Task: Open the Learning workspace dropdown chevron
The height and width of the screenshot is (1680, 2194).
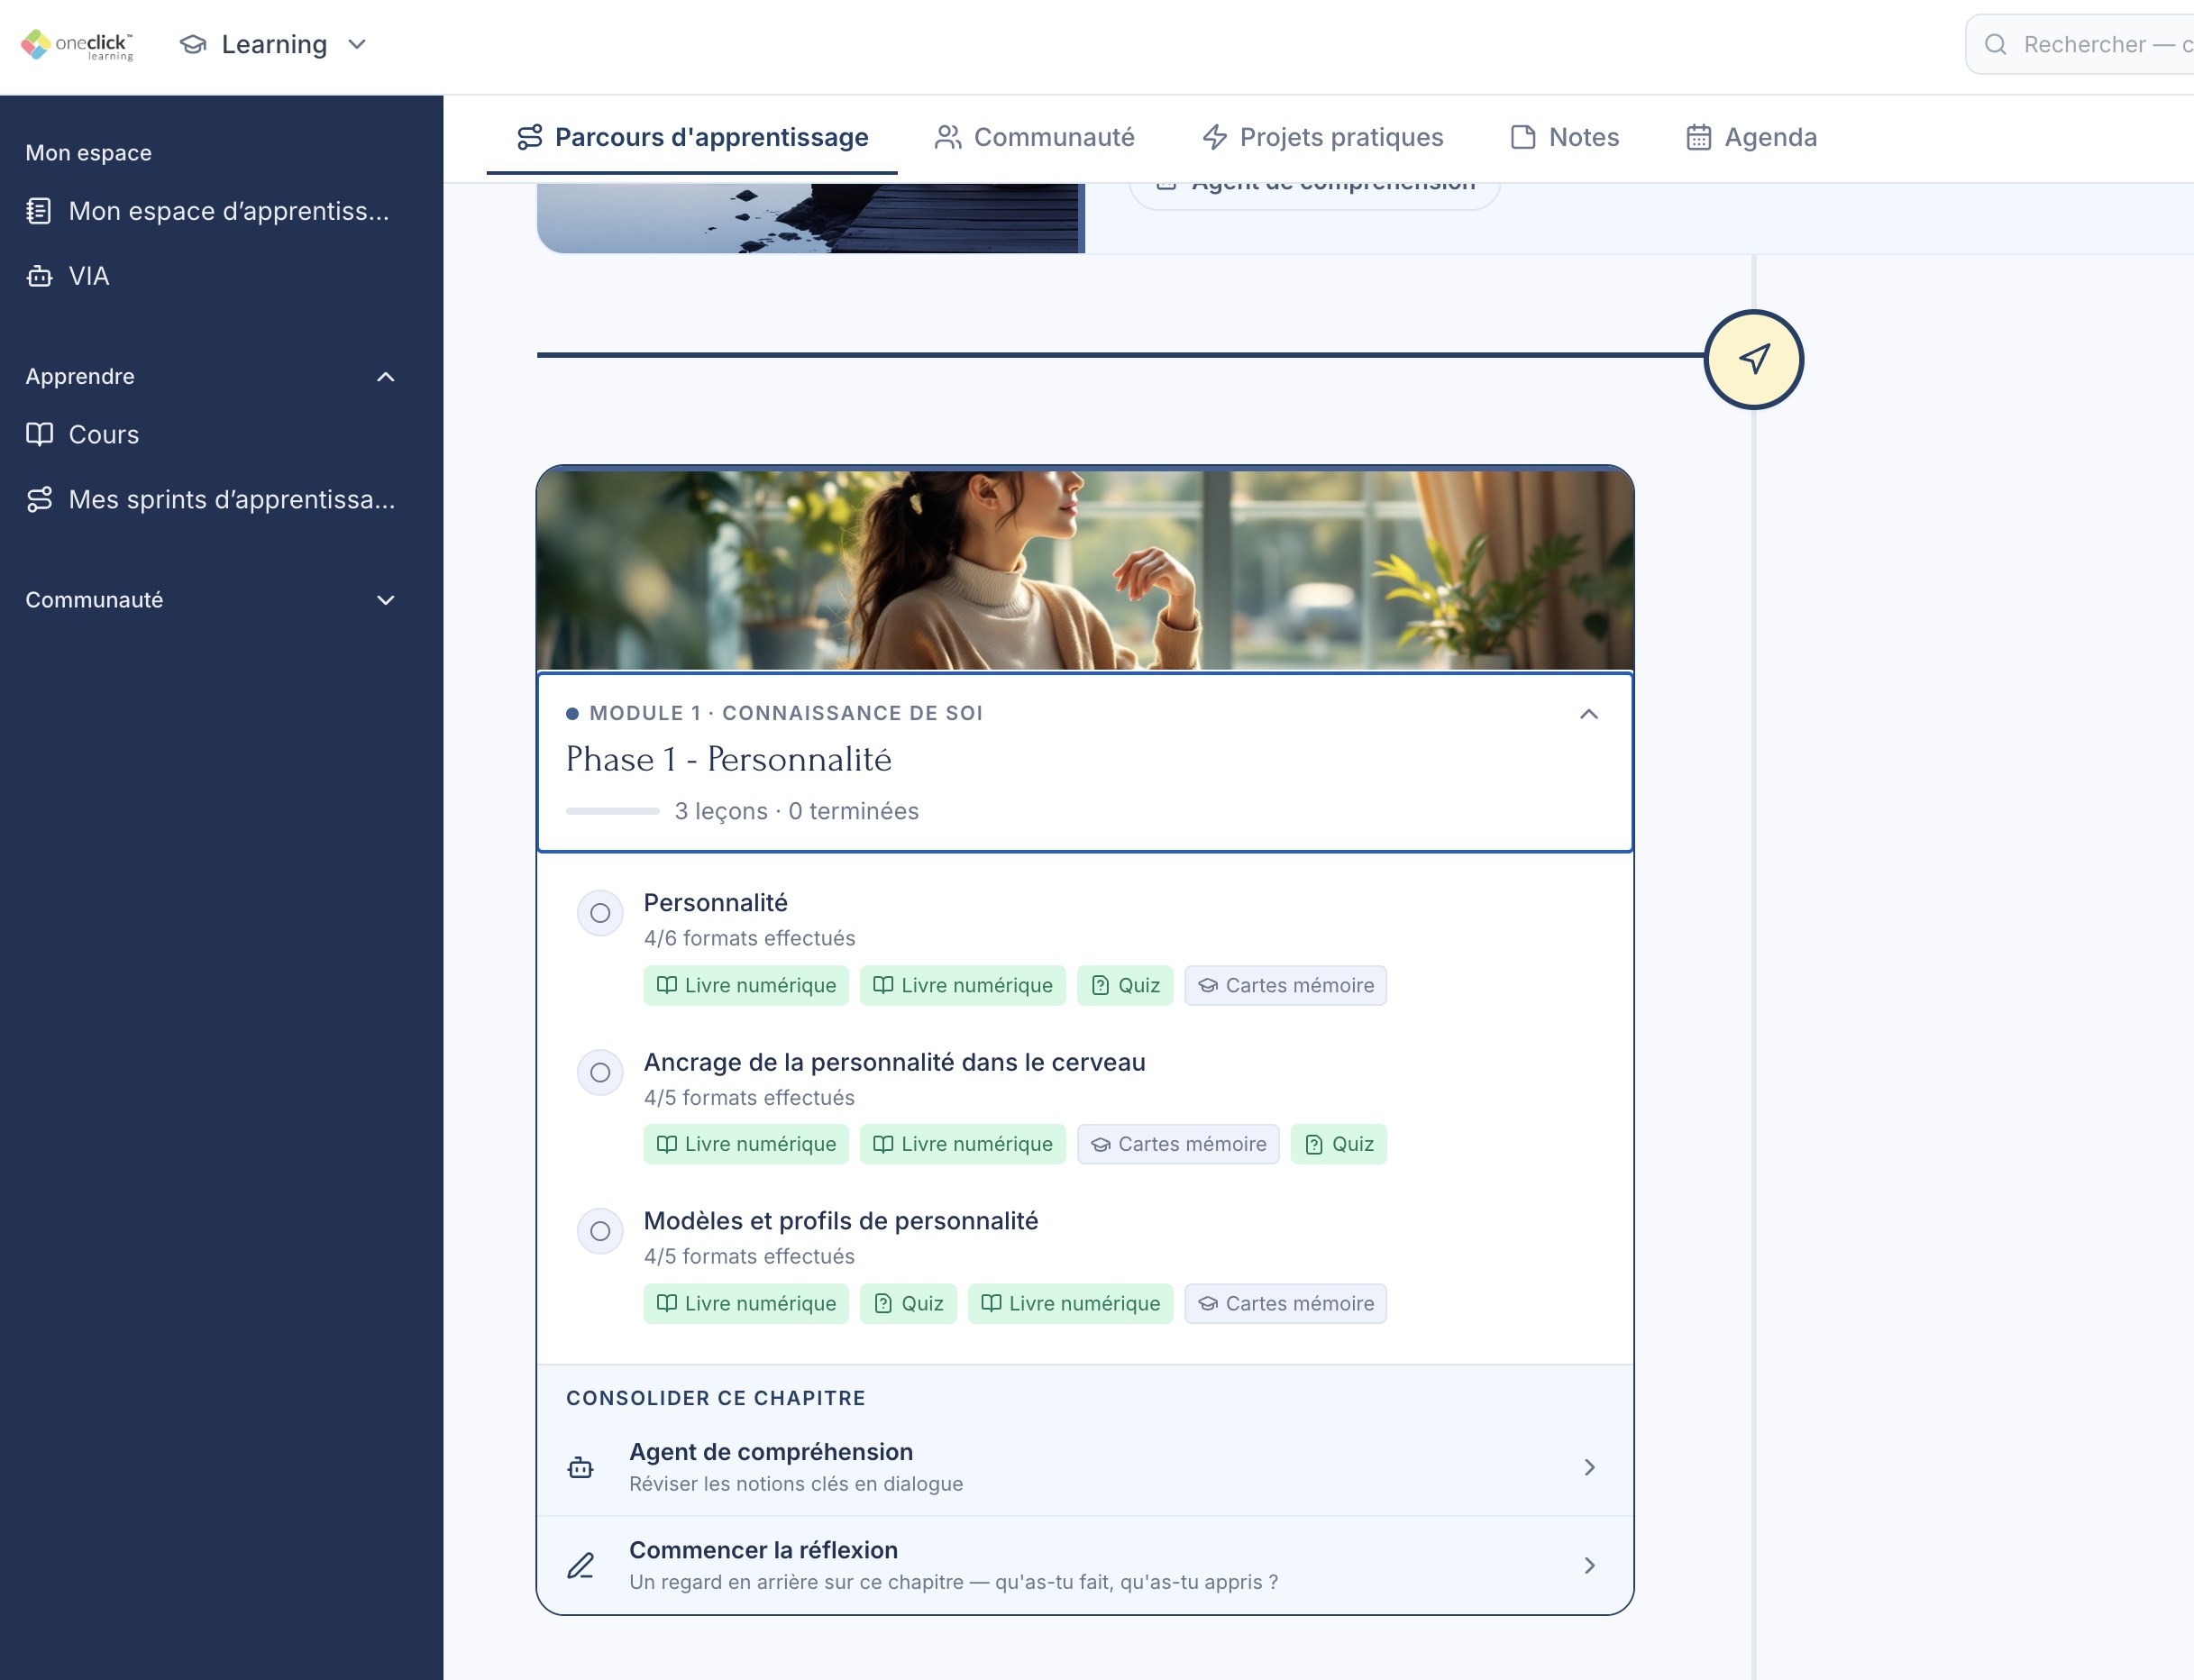Action: tap(357, 44)
